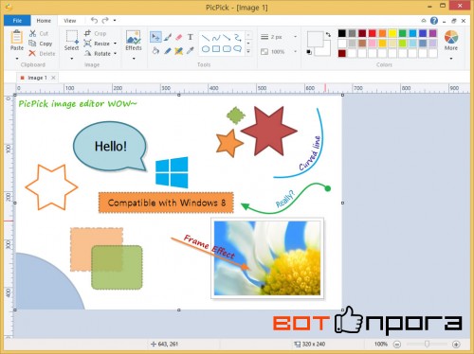This screenshot has height=354, width=474.
Task: Click the Crop tool button
Action: tap(96, 33)
